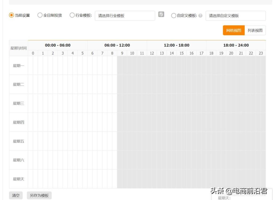Screen dimensions: 273x200
Task: Click the 星期\时间 corner header cell
Action: click(x=18, y=48)
